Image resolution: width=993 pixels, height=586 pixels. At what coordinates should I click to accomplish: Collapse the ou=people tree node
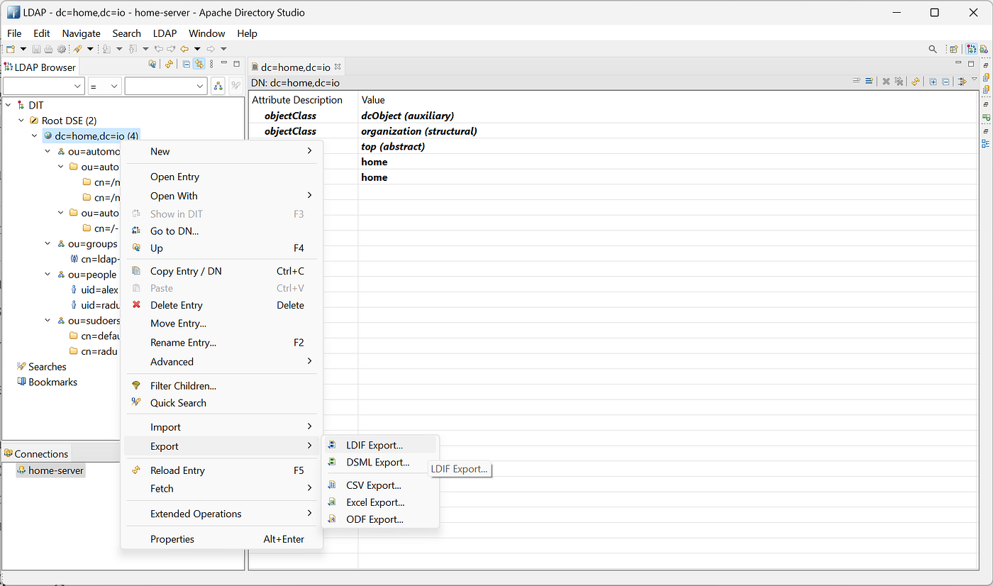click(48, 275)
